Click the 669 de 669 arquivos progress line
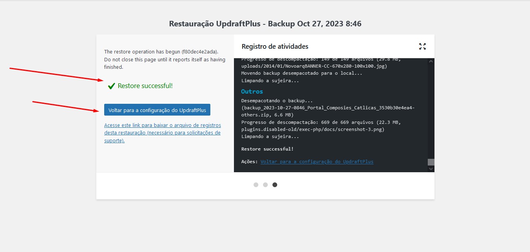530x252 pixels. (321, 126)
